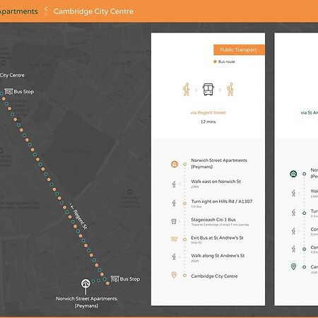Click the teal location pin in the second card
The image size is (318, 318).
(293, 266)
